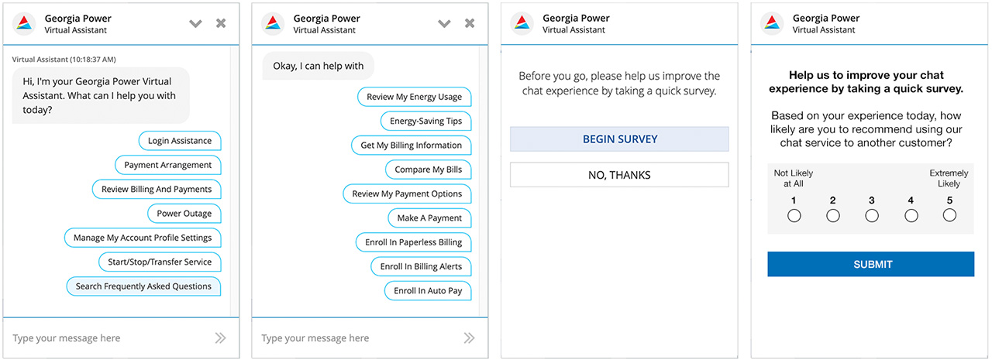Submit the survey rating

click(871, 264)
